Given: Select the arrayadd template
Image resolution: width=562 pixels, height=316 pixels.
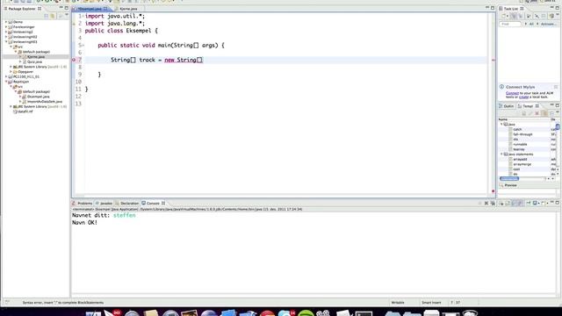Looking at the screenshot, I should point(520,159).
